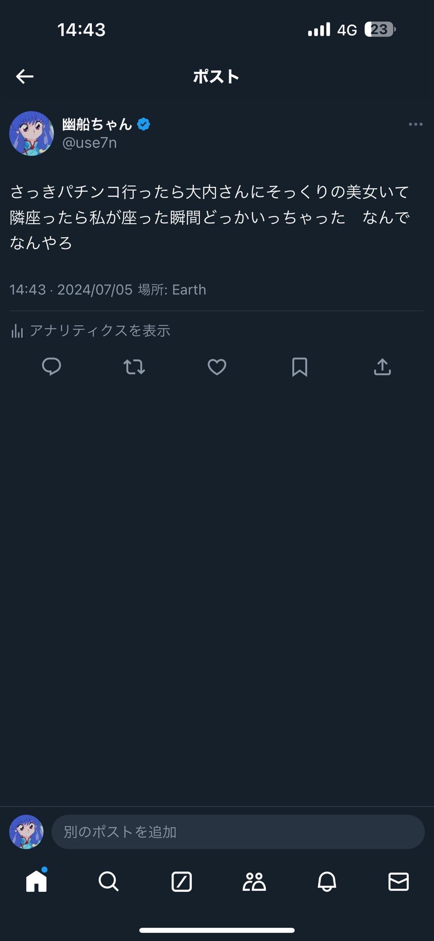
Task: Focus the add another post field
Action: 237,832
